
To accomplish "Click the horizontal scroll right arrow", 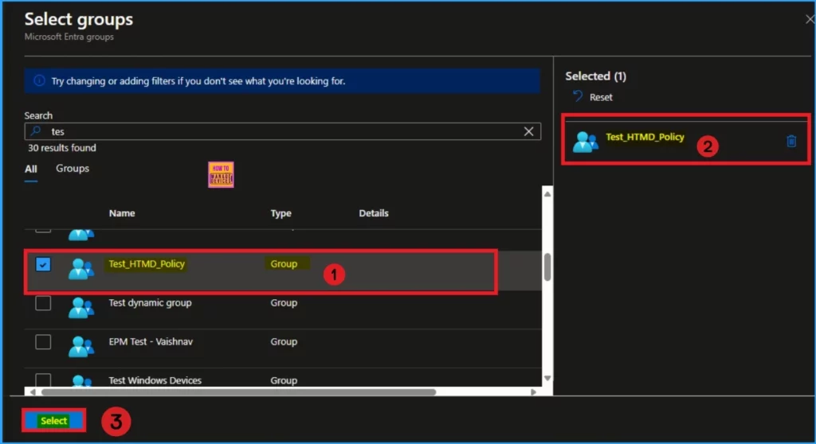I will [x=533, y=392].
